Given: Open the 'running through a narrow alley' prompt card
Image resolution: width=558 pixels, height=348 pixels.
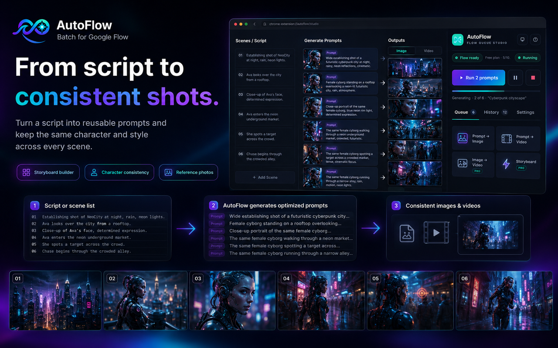Looking at the screenshot, I should tap(341, 177).
